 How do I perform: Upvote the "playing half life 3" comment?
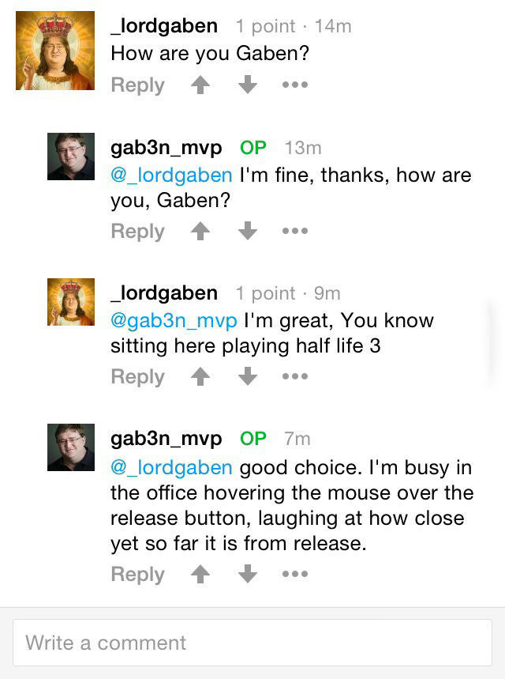(x=200, y=377)
